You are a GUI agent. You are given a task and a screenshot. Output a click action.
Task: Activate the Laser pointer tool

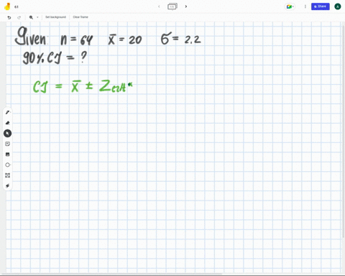7,185
